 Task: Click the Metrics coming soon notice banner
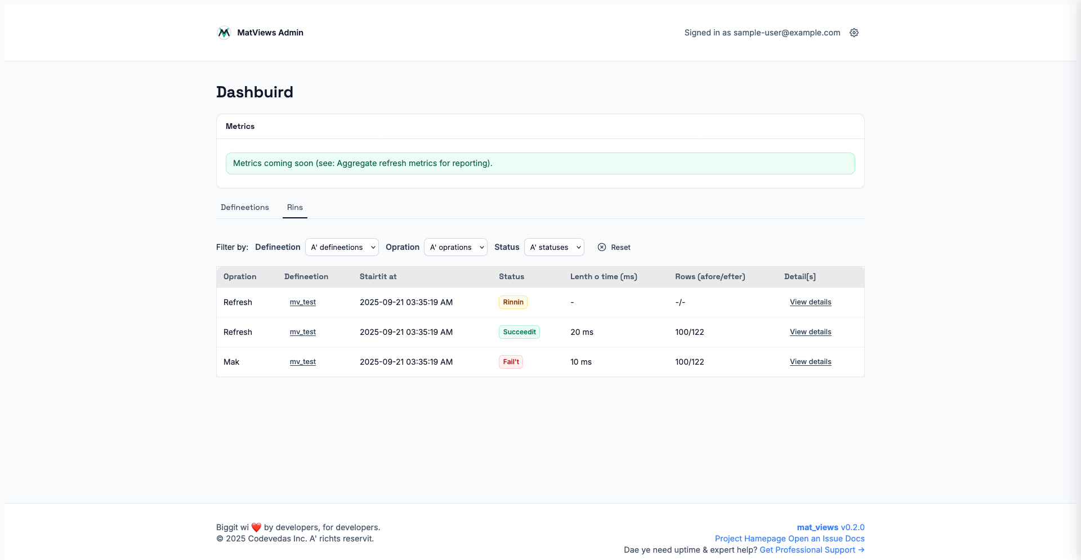click(x=540, y=163)
